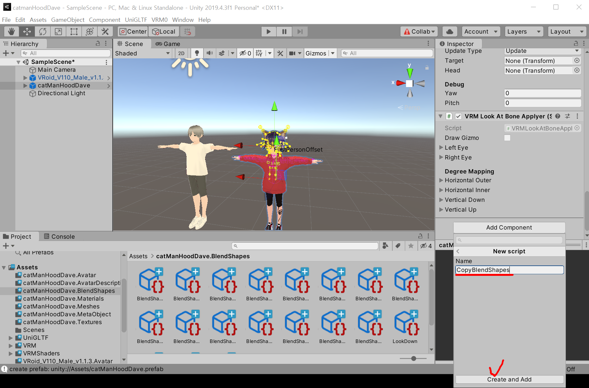Open VRM Look At presets icon
This screenshot has width=589, height=388.
[567, 116]
